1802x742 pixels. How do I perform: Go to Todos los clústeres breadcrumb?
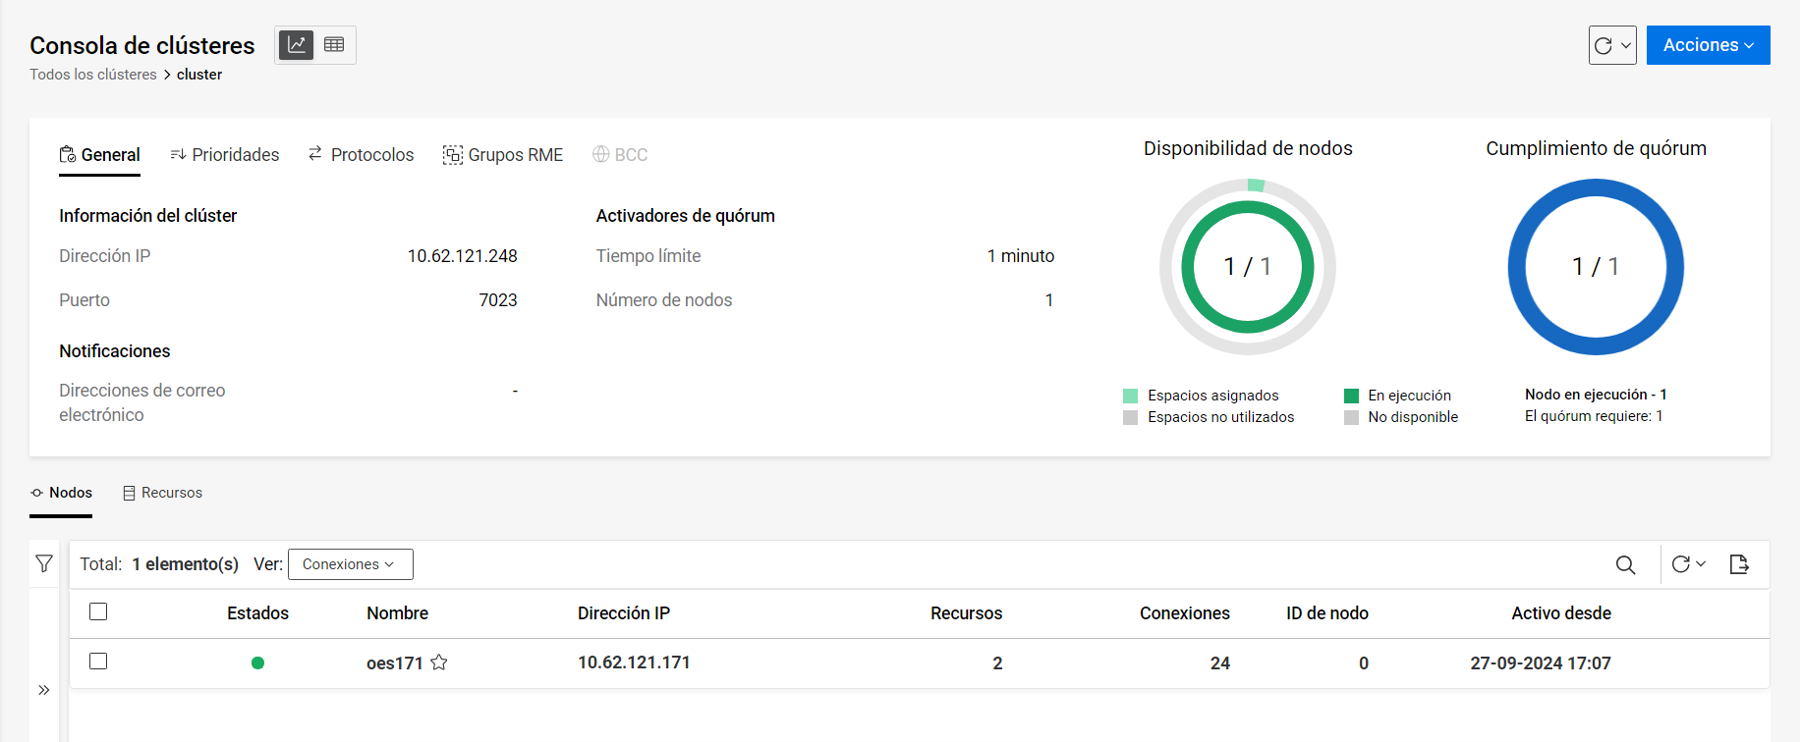point(93,75)
